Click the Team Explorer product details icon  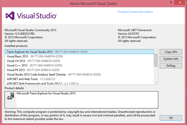point(11,96)
